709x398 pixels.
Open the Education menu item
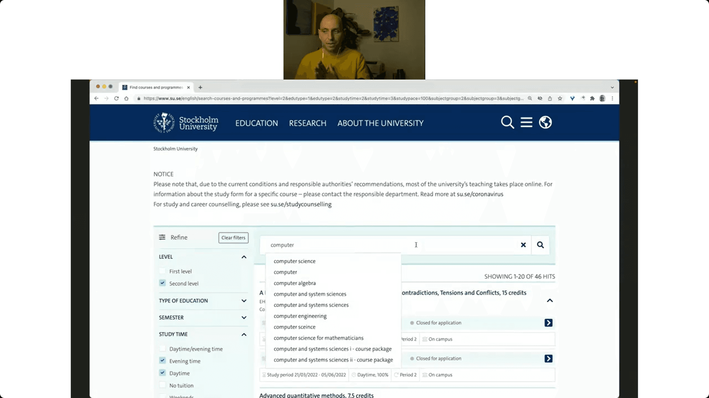coord(257,123)
